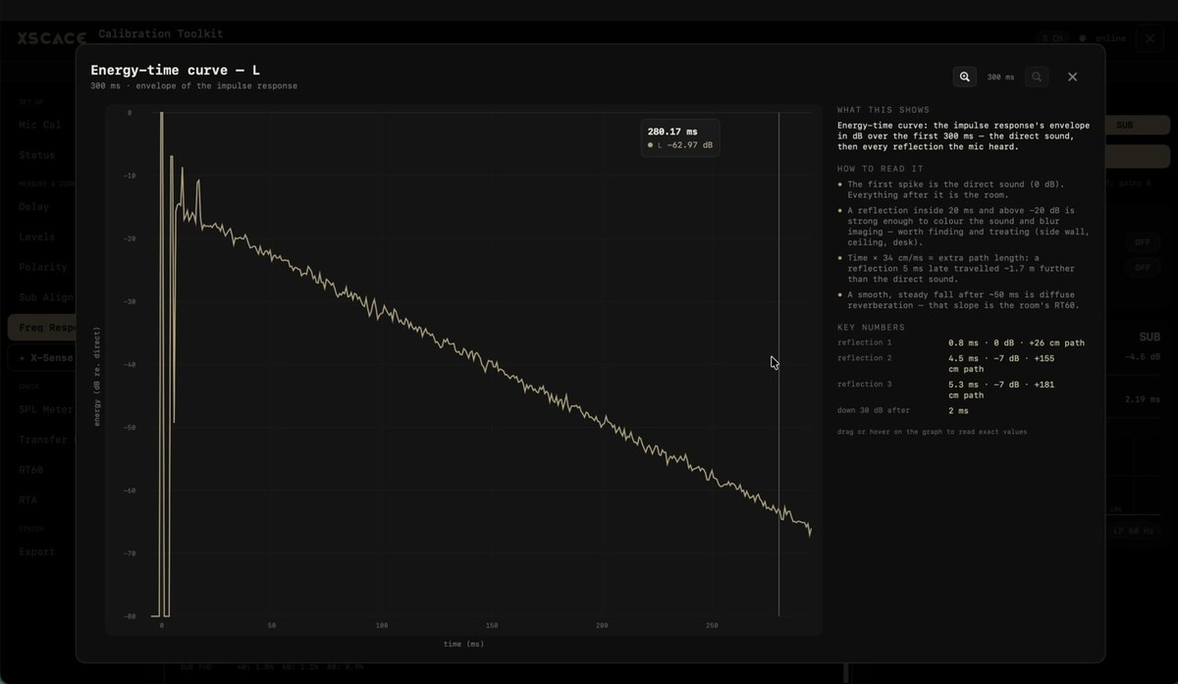1178x684 pixels.
Task: Close the Energy-time curve dialog
Action: 1072,77
